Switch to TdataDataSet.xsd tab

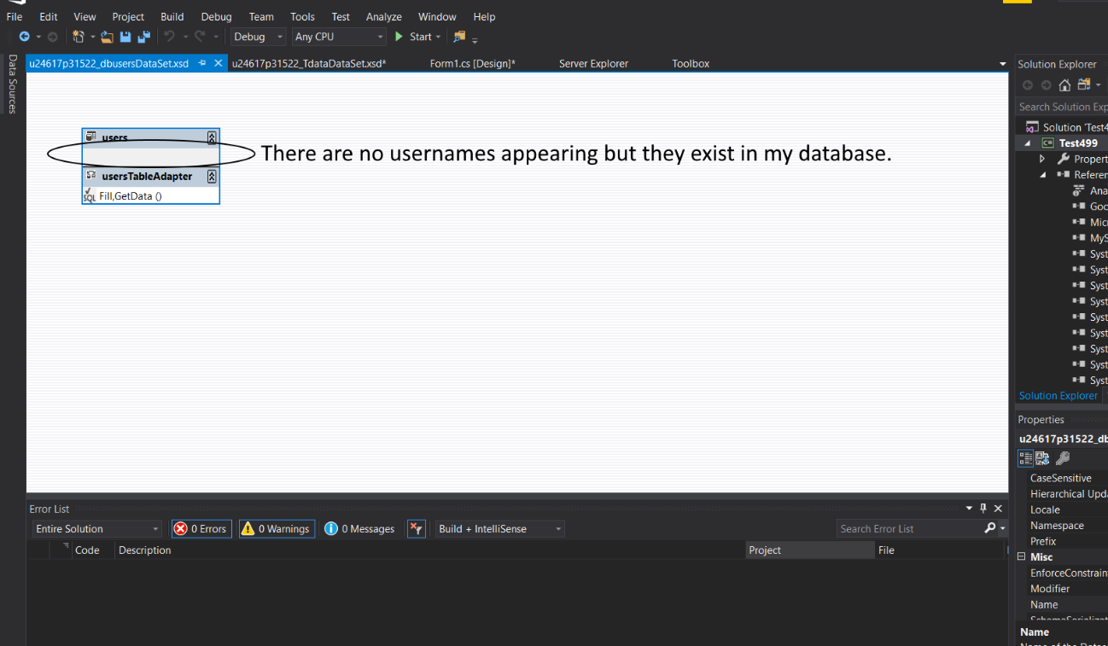(x=309, y=63)
